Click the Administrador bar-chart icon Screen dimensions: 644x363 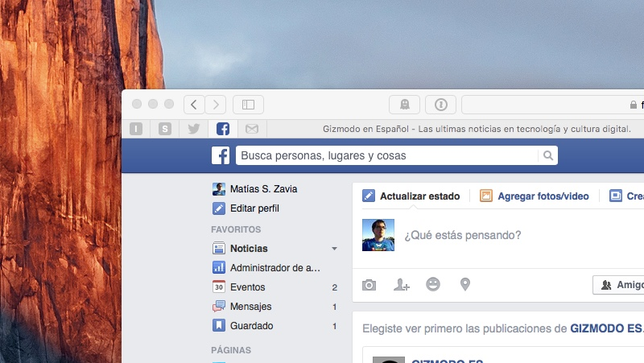[x=219, y=268]
